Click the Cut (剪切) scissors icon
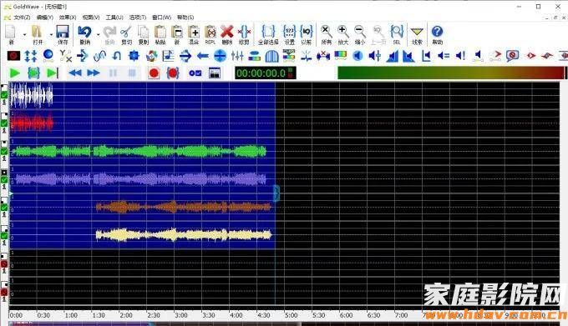568x326 pixels. [x=126, y=33]
